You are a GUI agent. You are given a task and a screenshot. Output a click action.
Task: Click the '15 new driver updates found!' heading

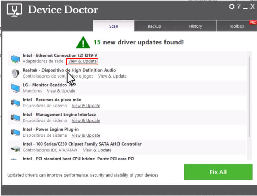pos(139,42)
